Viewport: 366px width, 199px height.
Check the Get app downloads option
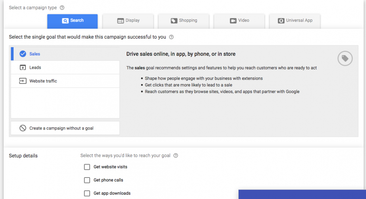coord(87,193)
